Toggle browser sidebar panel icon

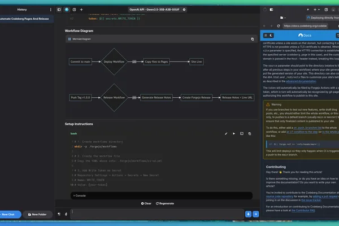(x=271, y=10)
